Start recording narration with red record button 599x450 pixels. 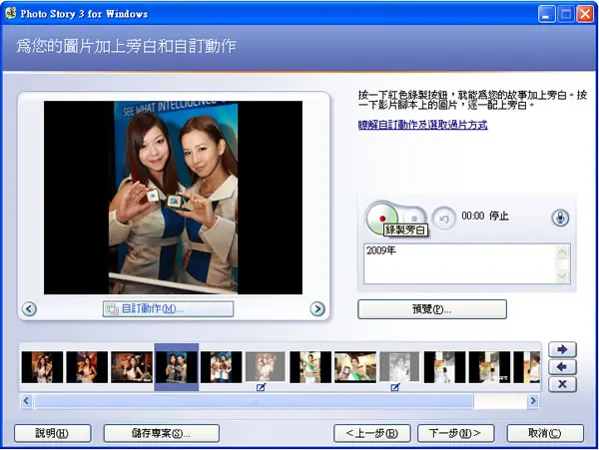[381, 219]
